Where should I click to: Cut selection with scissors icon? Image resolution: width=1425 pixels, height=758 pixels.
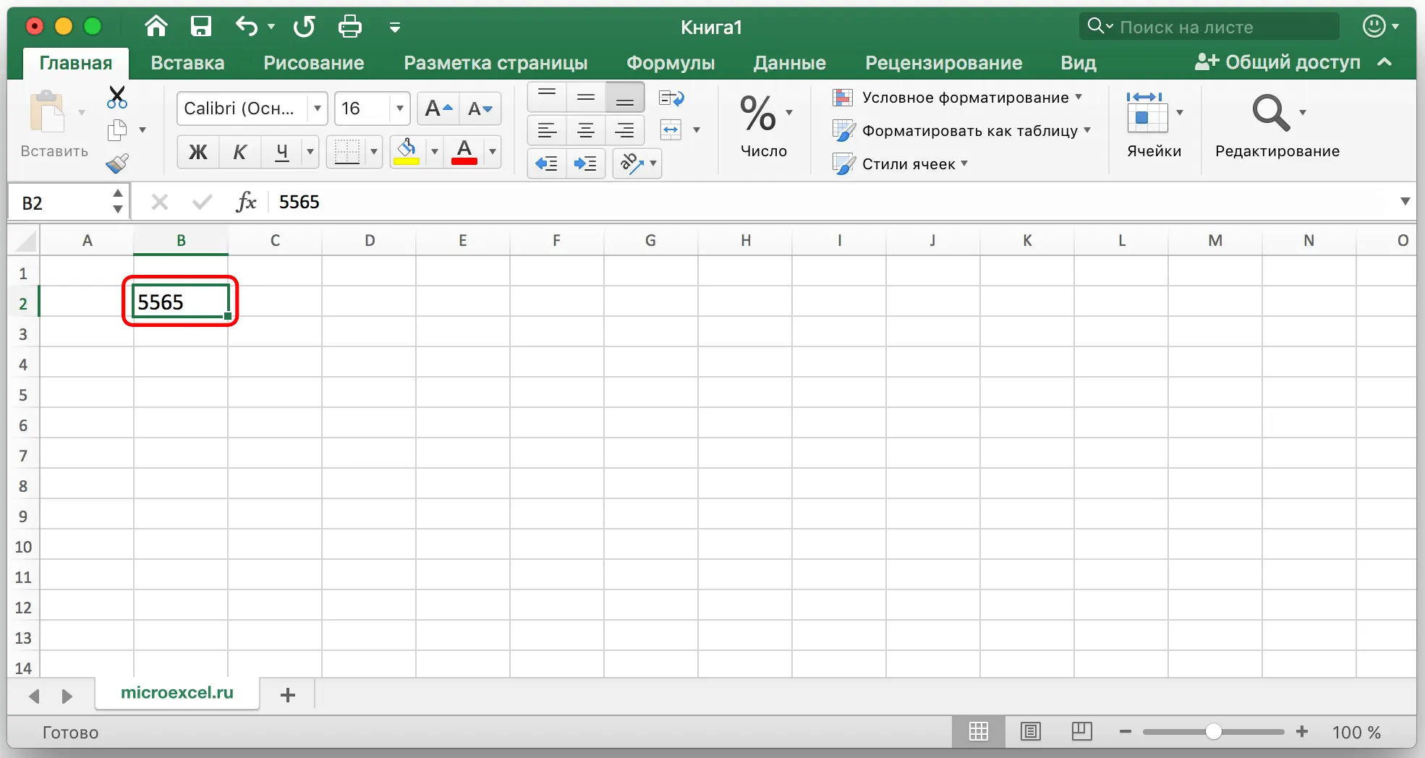pyautogui.click(x=117, y=97)
